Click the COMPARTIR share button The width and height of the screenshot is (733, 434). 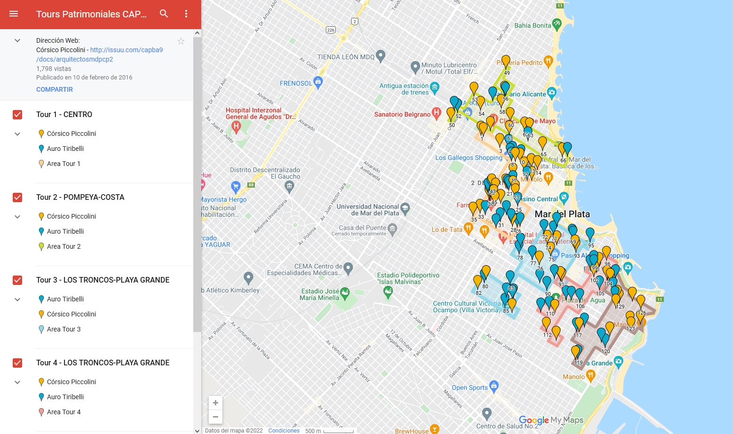(55, 89)
